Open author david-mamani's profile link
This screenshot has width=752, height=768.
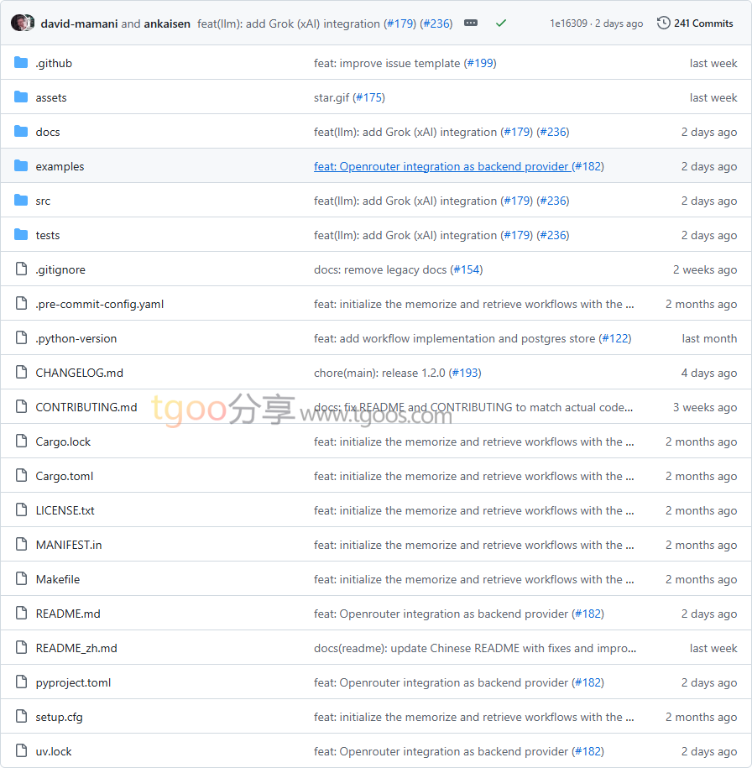[x=79, y=24]
